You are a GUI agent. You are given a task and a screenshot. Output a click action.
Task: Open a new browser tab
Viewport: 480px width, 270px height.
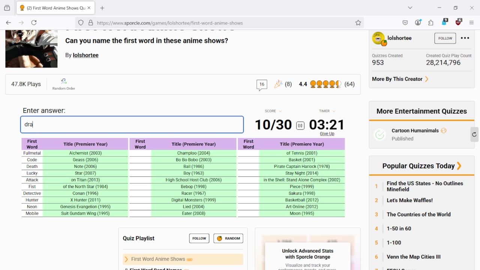[x=102, y=8]
